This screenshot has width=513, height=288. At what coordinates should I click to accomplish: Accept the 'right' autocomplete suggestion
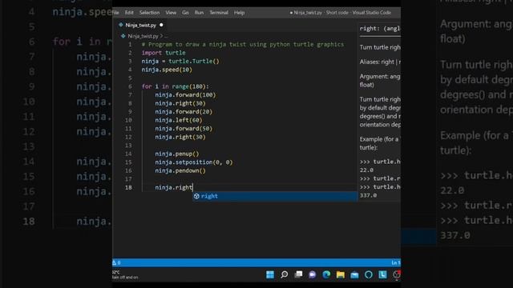point(275,196)
